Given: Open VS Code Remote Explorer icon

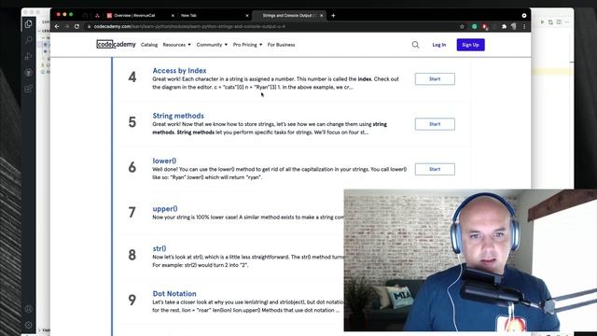Looking at the screenshot, I should coord(29,73).
